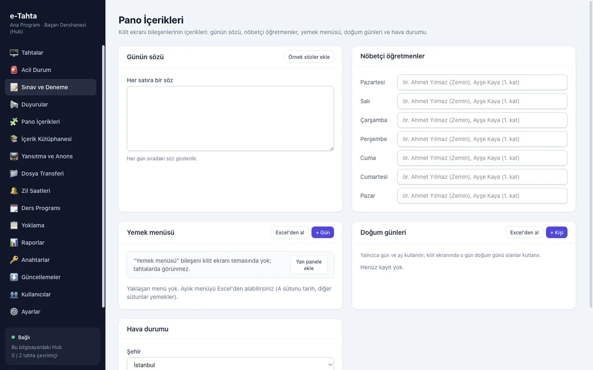593x370 pixels.
Task: Click the Pano İçerikleri puzzle icon
Action: click(14, 122)
